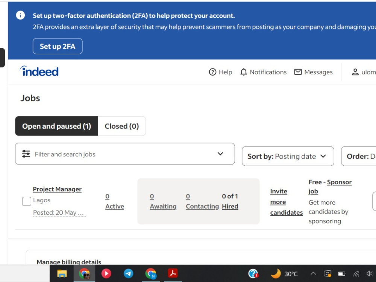Click the Set up 2FA button
The height and width of the screenshot is (282, 376).
pos(58,46)
